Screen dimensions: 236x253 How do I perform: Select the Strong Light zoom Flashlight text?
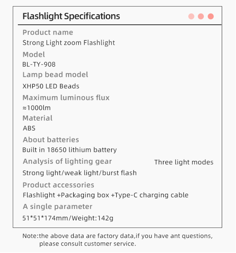69,43
